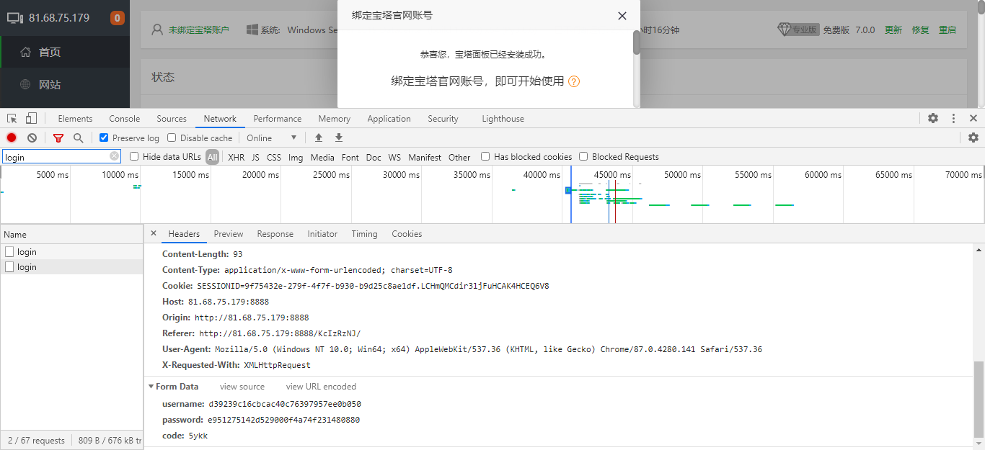Image resolution: width=985 pixels, height=450 pixels.
Task: Close the bind account dialog
Action: (622, 16)
